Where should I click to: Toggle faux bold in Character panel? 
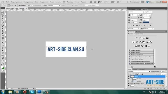(131, 25)
